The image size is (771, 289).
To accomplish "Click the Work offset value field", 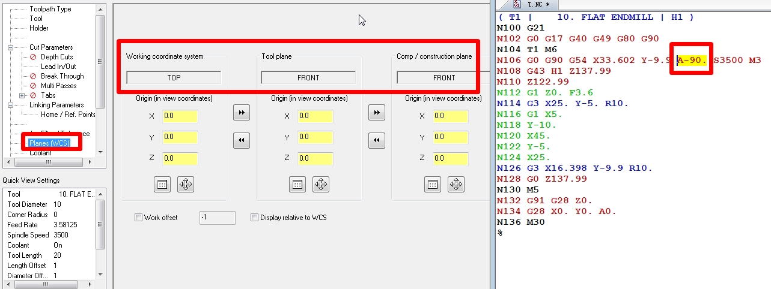I will click(x=217, y=218).
